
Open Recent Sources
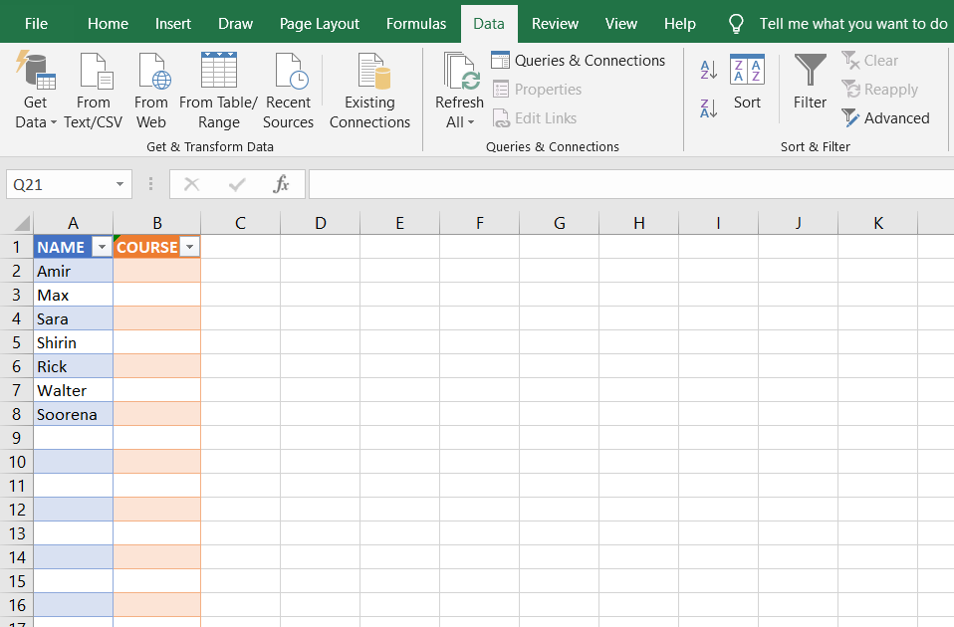tap(289, 90)
